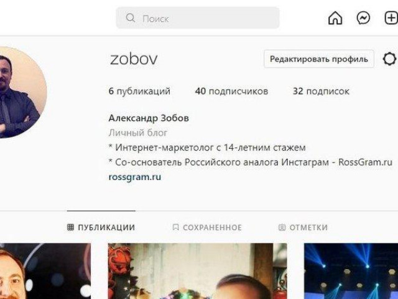Open the Home feed icon
Viewport: 398px width, 299px height.
335,18
